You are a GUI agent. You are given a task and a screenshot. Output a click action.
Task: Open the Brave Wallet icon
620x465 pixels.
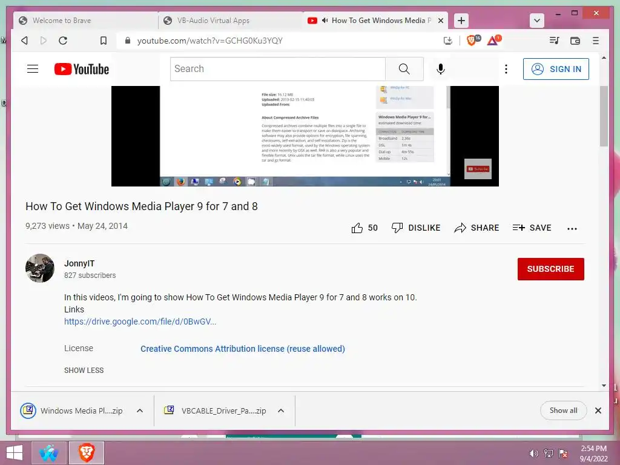tap(575, 41)
